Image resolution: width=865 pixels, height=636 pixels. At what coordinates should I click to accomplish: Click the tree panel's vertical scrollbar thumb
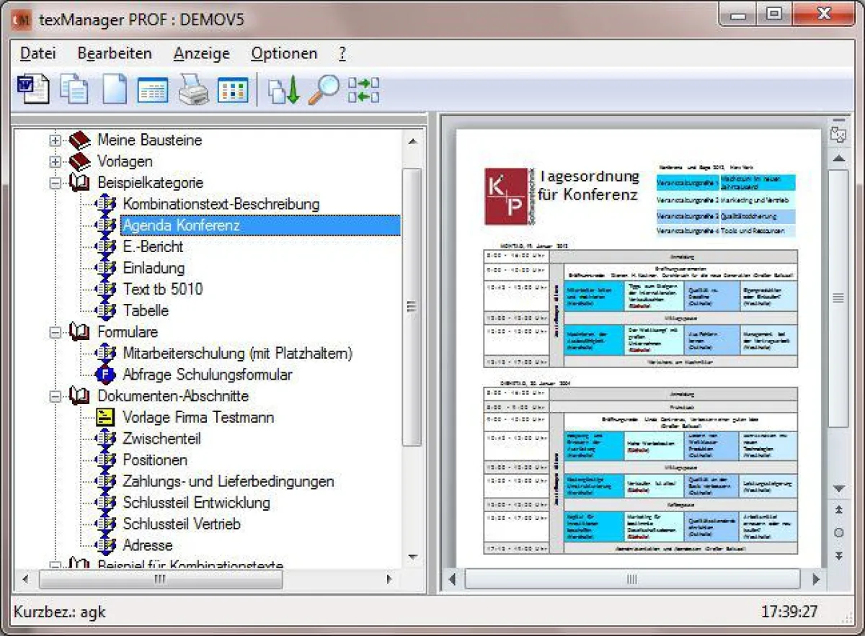[x=412, y=308]
